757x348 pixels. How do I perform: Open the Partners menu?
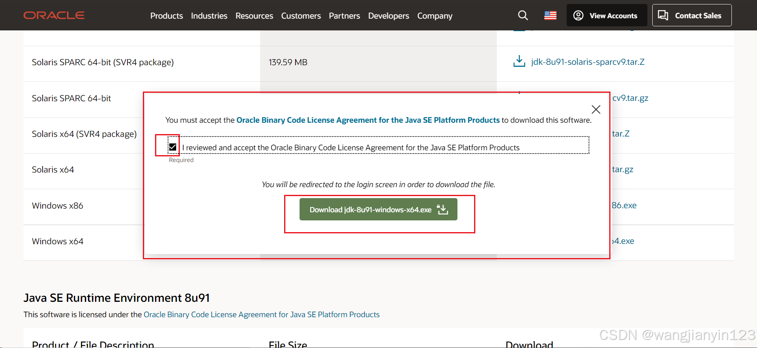[x=344, y=16]
